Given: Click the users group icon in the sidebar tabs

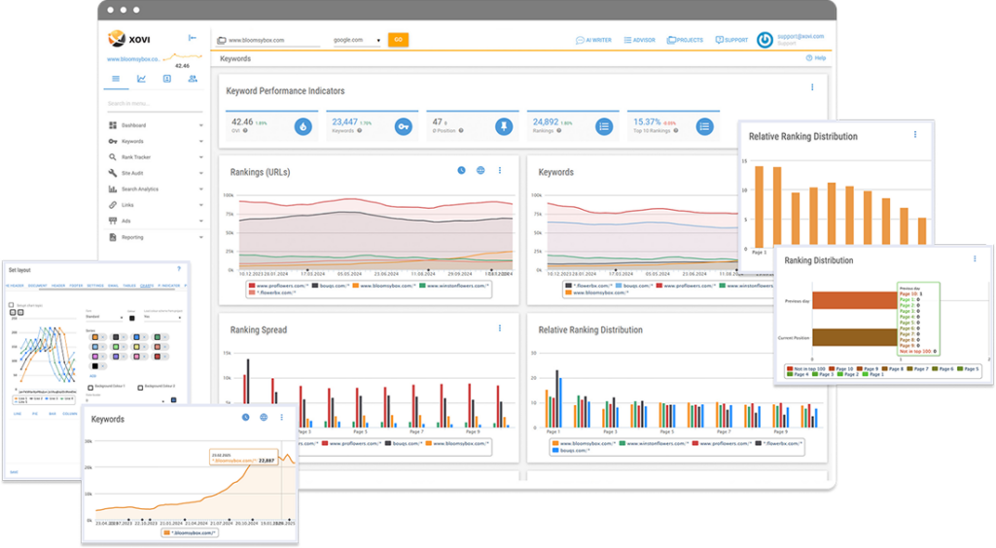Looking at the screenshot, I should click(x=193, y=79).
